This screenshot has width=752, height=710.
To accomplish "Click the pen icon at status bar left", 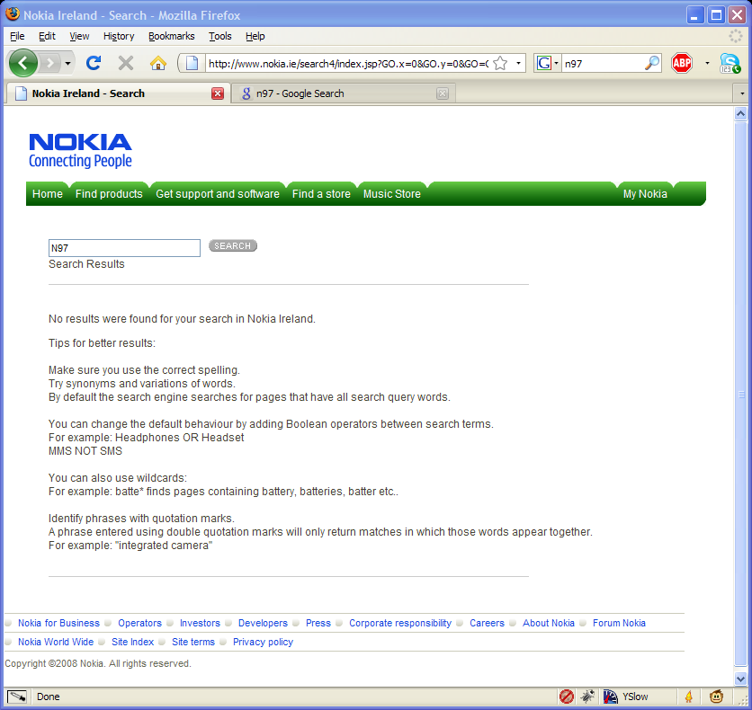I will pos(17,697).
